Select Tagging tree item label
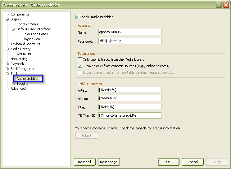 tap(23, 84)
